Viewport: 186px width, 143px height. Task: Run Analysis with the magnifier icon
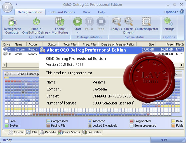pos(116,21)
